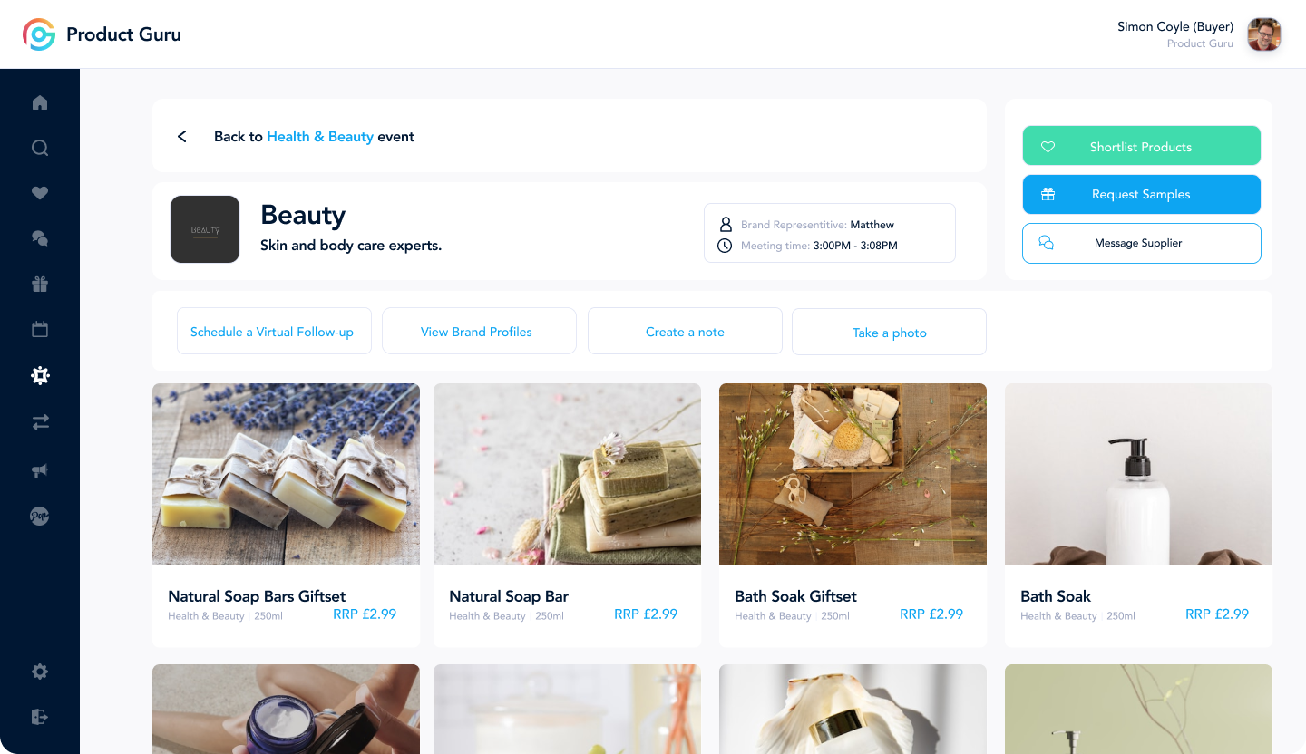Screen dimensions: 1306x754
Task: Open Simon Coyle profile avatar
Action: click(x=1263, y=34)
